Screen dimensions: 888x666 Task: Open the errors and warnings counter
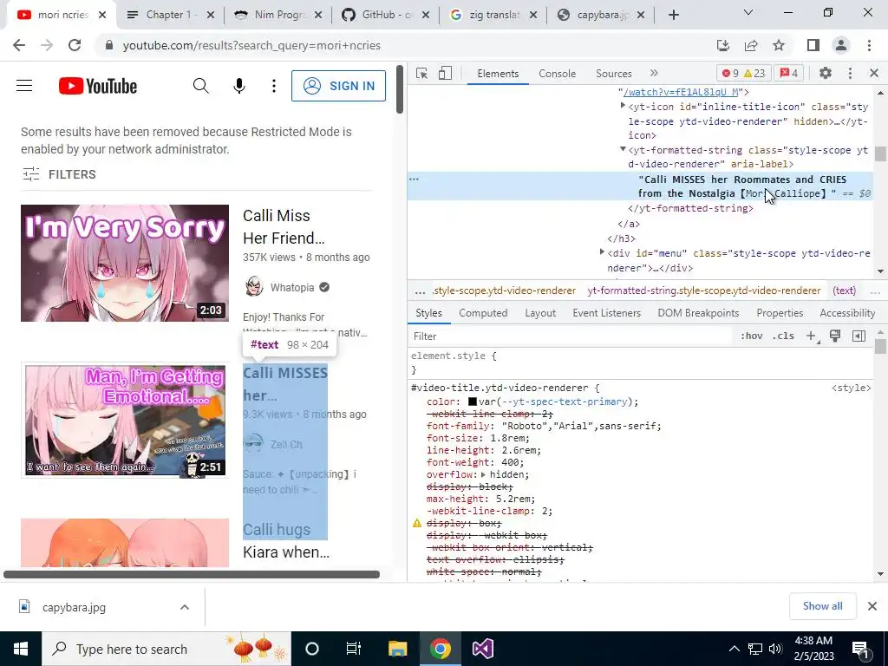pyautogui.click(x=743, y=73)
